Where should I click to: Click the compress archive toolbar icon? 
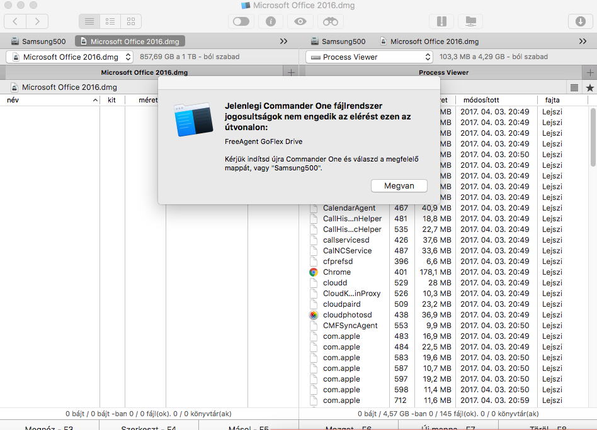(441, 21)
